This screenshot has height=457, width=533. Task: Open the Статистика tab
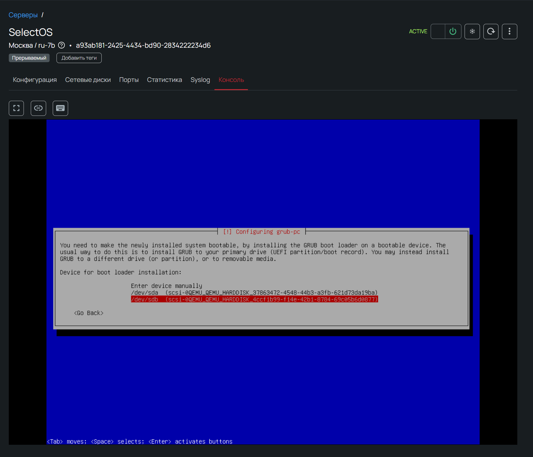click(164, 80)
